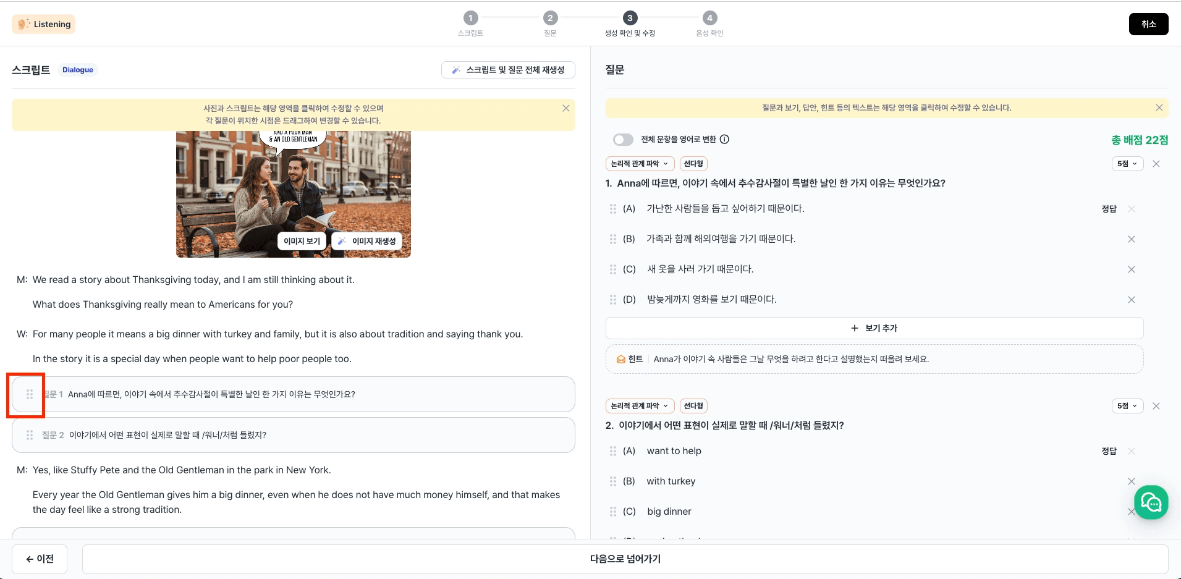Mark option (A) want to help as 정답

1109,451
